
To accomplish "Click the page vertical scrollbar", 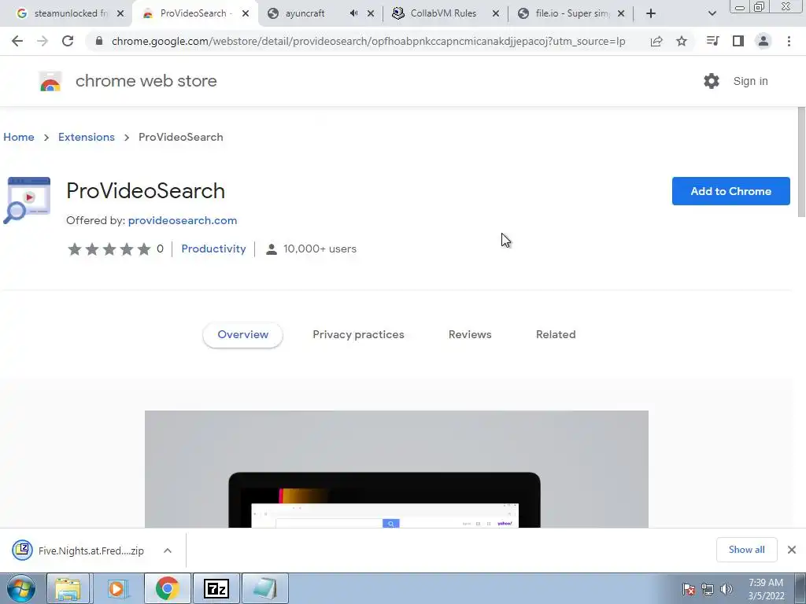I will (800, 162).
